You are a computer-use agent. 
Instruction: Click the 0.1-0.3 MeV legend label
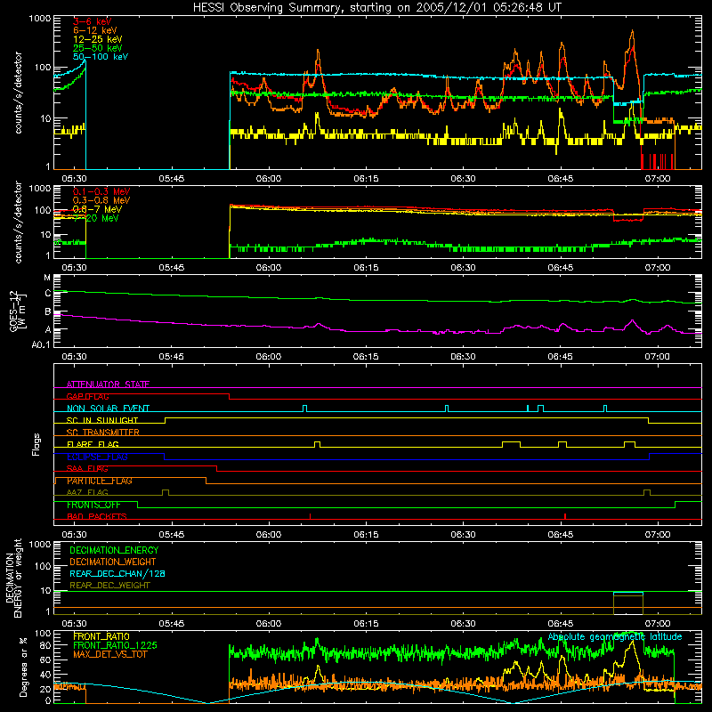tap(101, 191)
